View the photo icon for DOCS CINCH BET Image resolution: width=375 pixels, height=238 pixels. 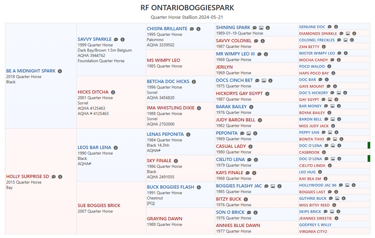click(x=263, y=81)
